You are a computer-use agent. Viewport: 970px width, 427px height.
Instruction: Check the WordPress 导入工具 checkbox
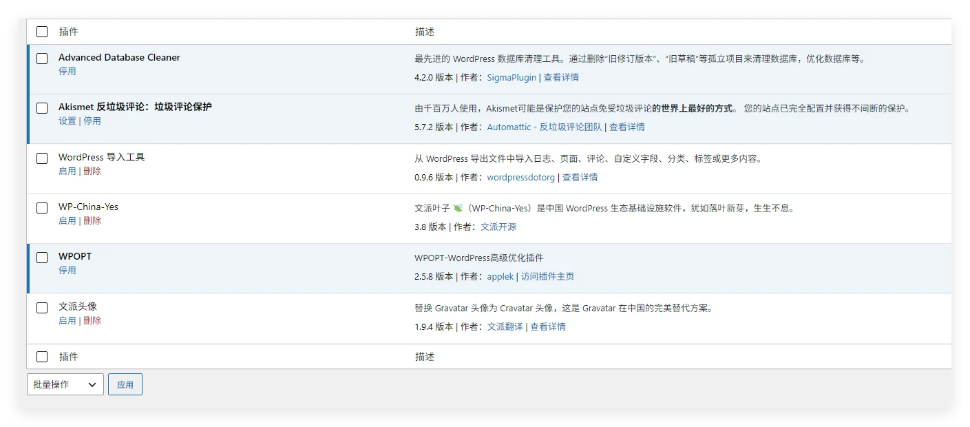coord(42,158)
